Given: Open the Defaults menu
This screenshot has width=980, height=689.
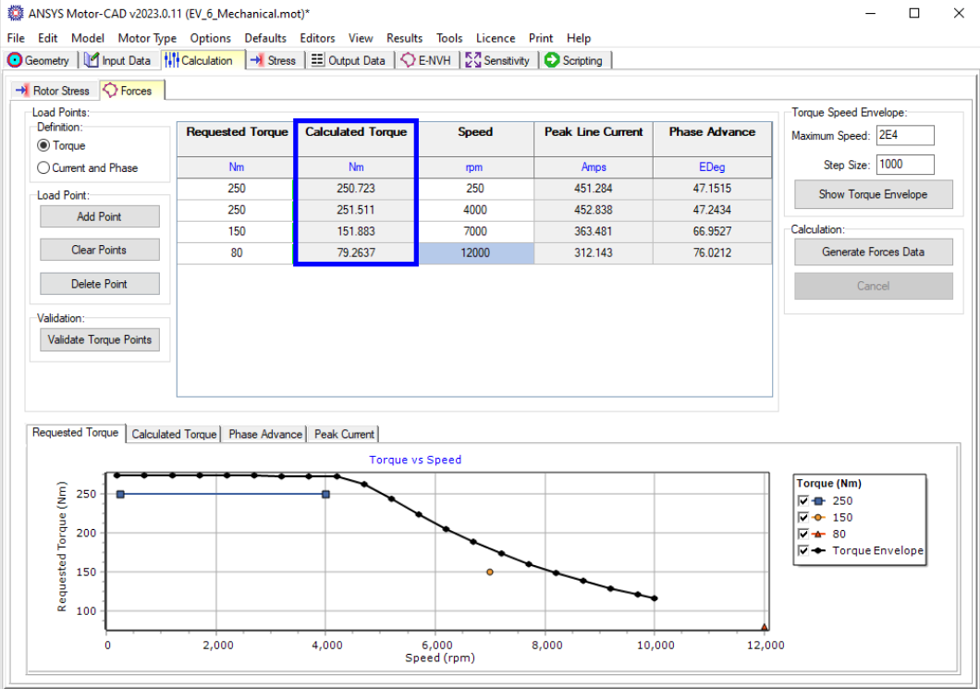Looking at the screenshot, I should coord(265,38).
